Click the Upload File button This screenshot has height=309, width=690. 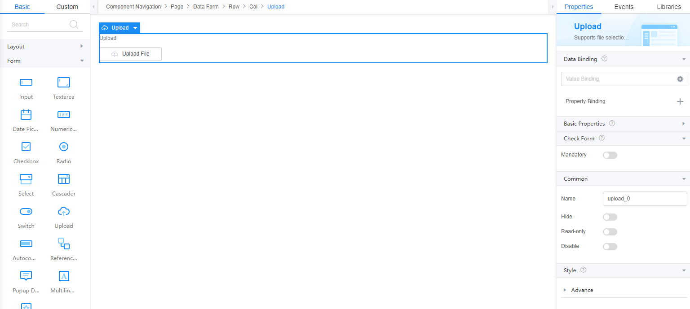[130, 54]
